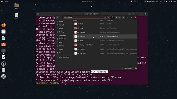
Task: Click the Apple-style logo in the top bar
Action: click(x=2, y=1)
